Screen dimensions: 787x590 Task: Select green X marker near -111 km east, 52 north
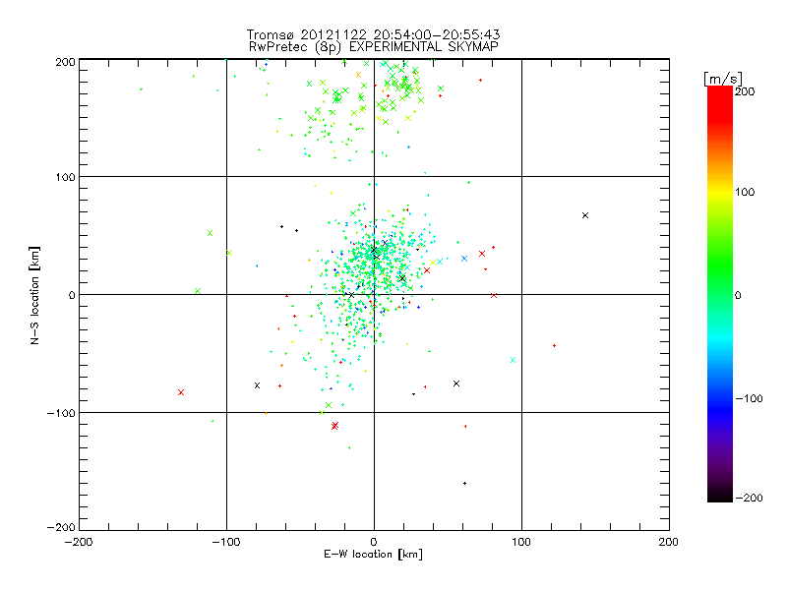[211, 233]
